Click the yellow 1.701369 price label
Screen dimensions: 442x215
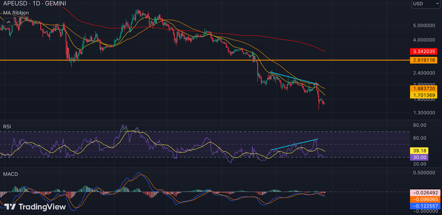coord(424,95)
